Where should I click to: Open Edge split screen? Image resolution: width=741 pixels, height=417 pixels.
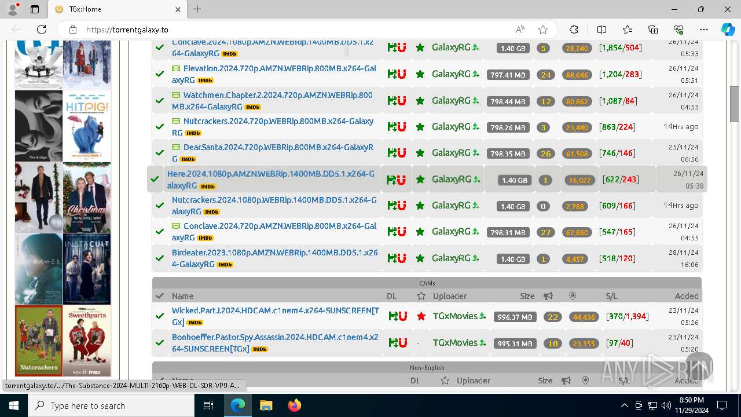click(601, 30)
